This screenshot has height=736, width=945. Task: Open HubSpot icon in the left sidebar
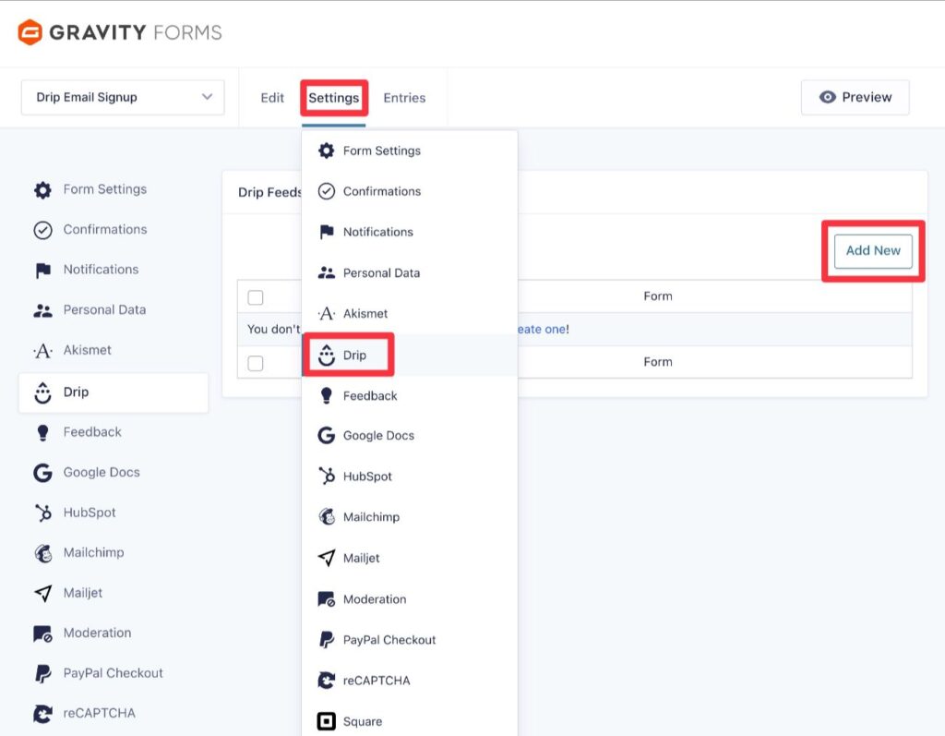click(42, 513)
